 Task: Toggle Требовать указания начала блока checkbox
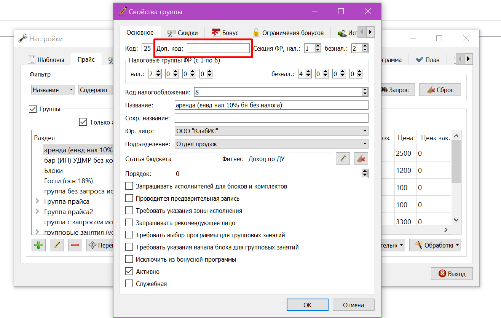click(x=129, y=247)
